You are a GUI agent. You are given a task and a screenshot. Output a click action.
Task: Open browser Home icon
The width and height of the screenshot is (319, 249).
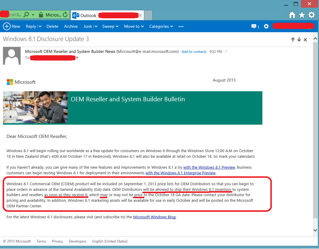coord(292,15)
